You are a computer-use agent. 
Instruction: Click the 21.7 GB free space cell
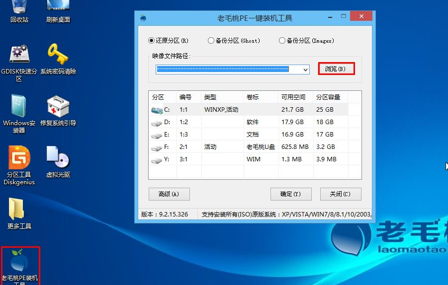tap(292, 110)
